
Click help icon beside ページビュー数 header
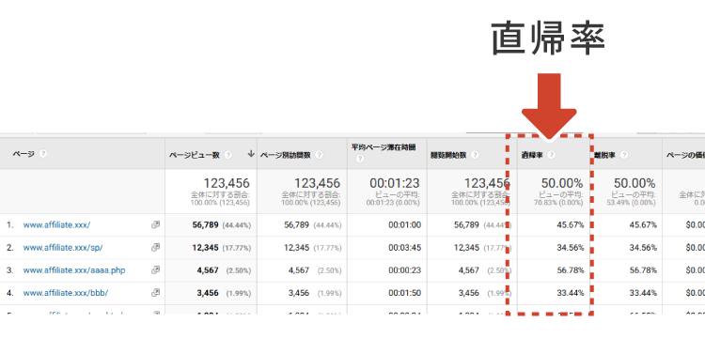(x=228, y=155)
